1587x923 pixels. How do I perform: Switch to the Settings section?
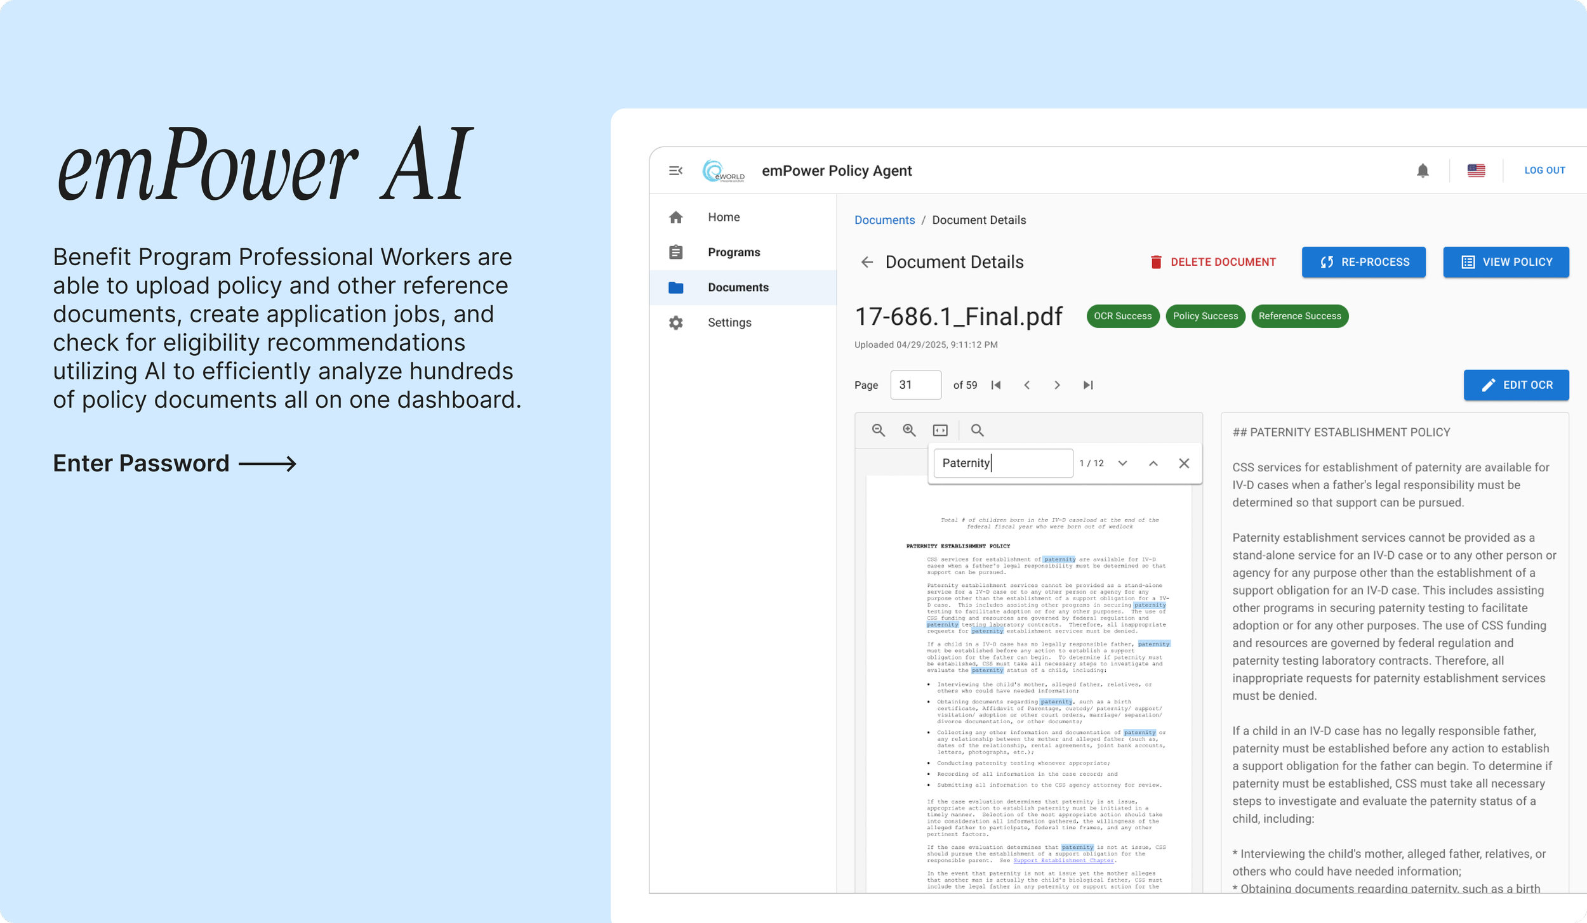coord(731,322)
